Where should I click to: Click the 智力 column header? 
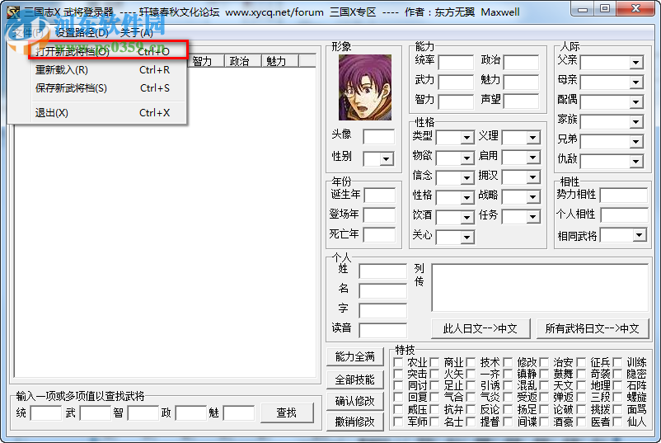point(206,61)
